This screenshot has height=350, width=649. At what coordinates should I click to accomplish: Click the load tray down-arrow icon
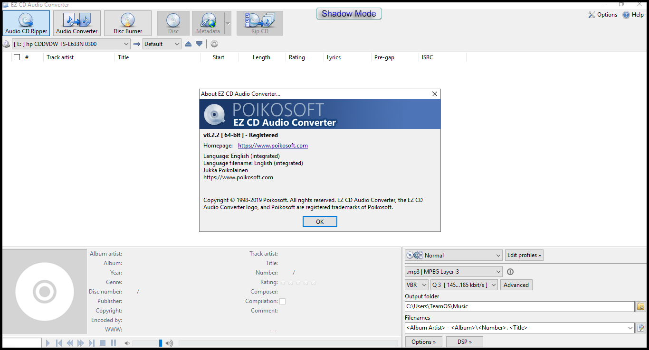[x=200, y=44]
